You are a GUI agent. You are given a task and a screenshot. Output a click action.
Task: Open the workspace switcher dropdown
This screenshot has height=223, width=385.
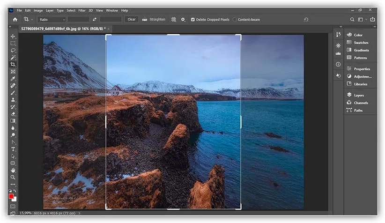pyautogui.click(x=362, y=19)
